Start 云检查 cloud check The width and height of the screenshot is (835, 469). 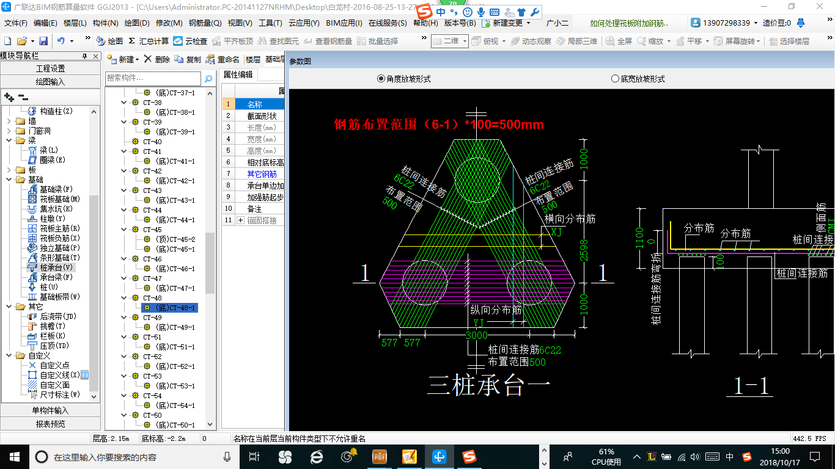coord(190,41)
